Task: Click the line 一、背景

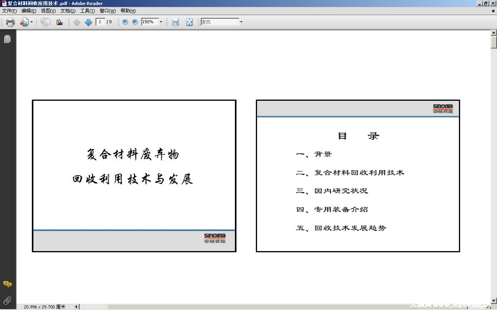Action: point(314,154)
